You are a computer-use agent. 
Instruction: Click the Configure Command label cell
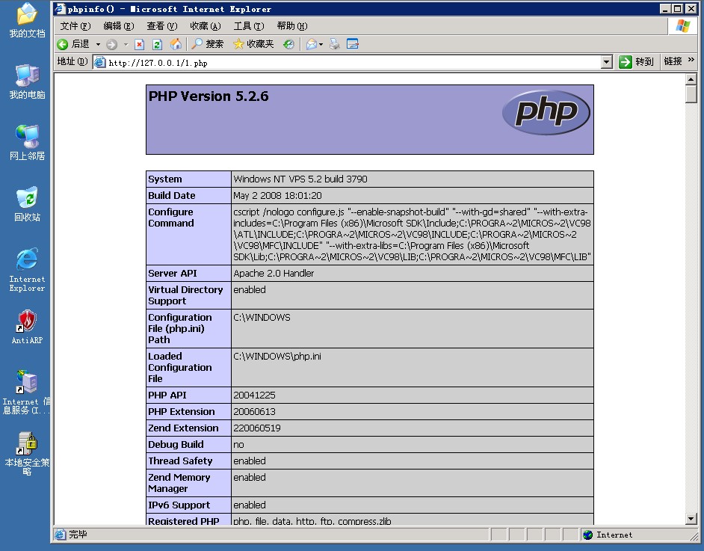188,235
